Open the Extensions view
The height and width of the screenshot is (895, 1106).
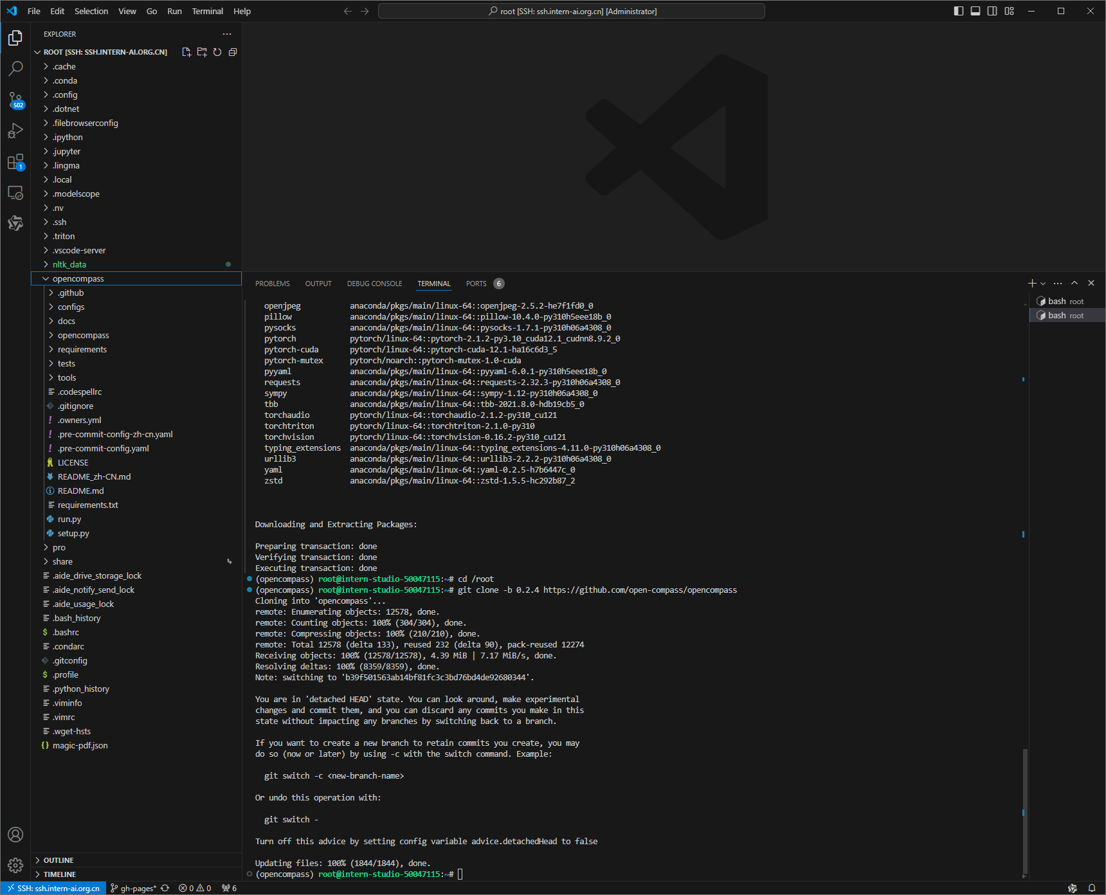(15, 162)
